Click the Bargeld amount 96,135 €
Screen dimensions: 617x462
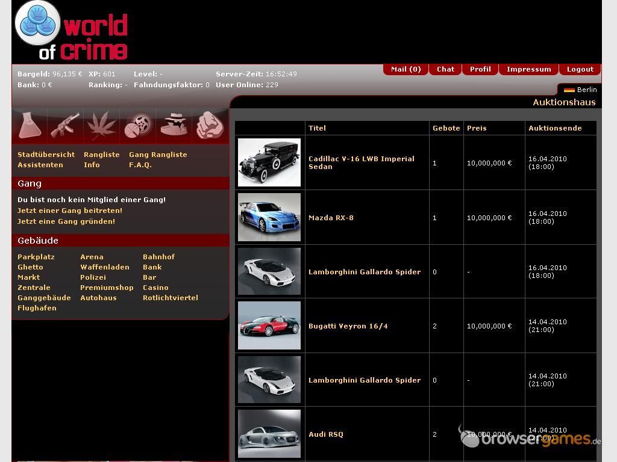[67, 74]
